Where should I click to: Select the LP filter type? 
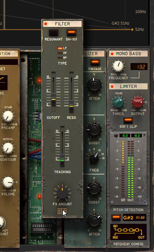click(x=60, y=48)
